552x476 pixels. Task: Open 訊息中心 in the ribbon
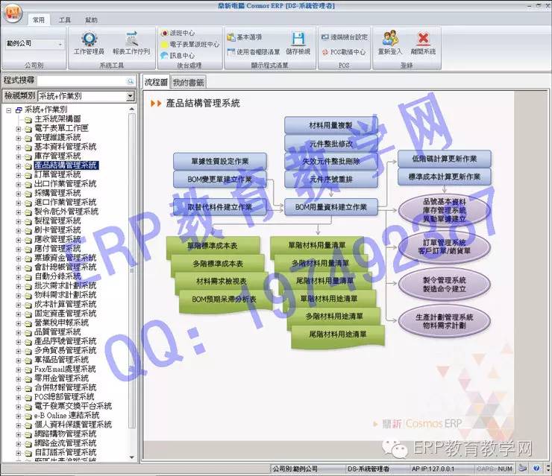[x=178, y=55]
